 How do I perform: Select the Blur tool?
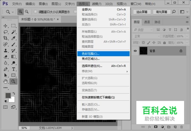(x=6, y=63)
